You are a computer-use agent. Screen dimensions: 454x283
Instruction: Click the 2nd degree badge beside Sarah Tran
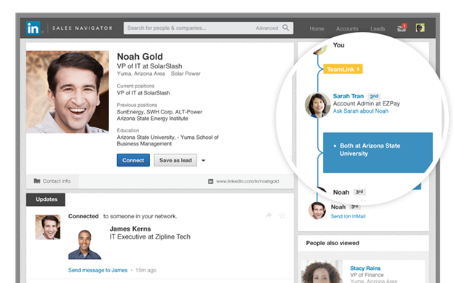click(374, 96)
